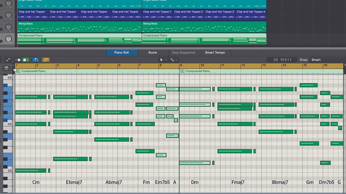Image resolution: width=346 pixels, height=194 pixels.
Task: Select the Pencil tool in the Piano Roll toolbar
Action: pyautogui.click(x=172, y=60)
